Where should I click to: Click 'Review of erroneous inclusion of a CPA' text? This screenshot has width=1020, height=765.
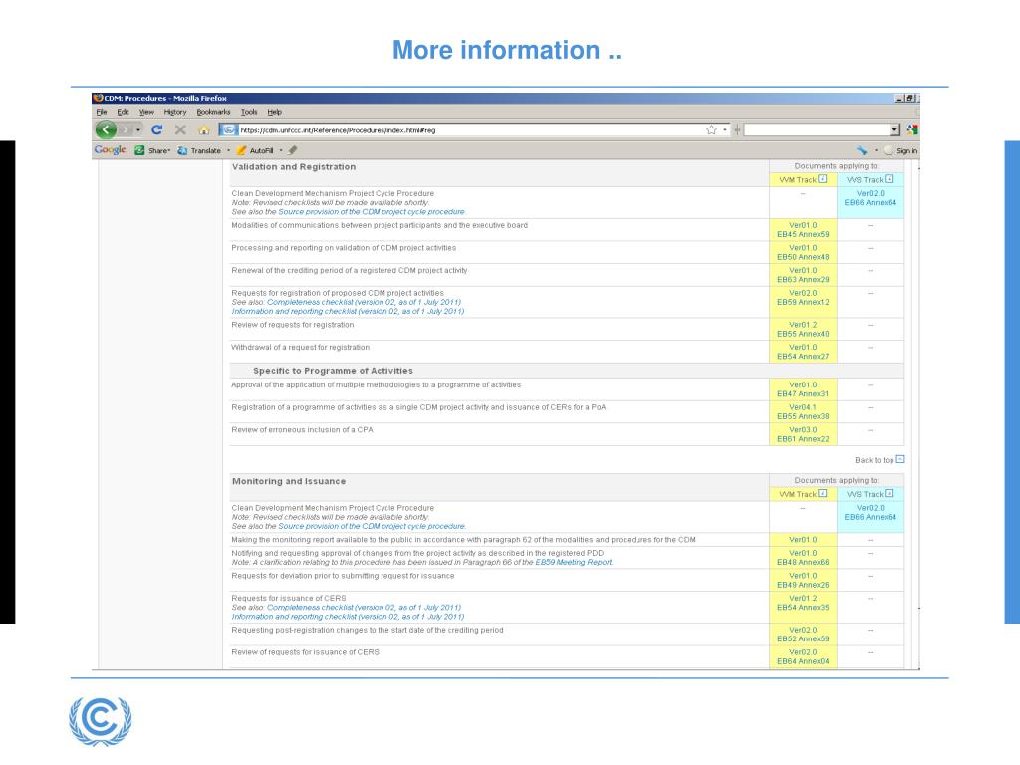click(303, 430)
